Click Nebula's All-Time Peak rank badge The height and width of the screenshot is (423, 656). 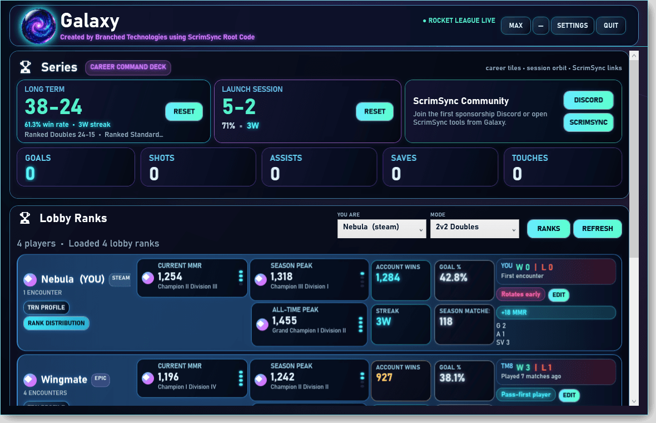coord(262,324)
